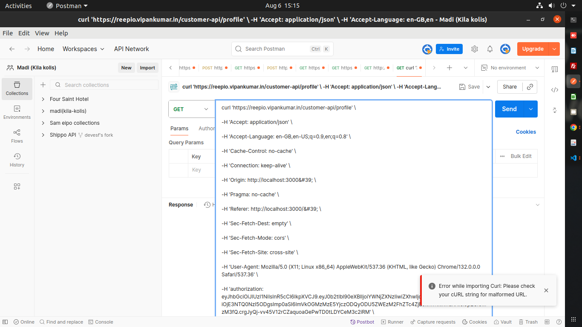Open the Cookies link
The image size is (582, 327).
(526, 132)
